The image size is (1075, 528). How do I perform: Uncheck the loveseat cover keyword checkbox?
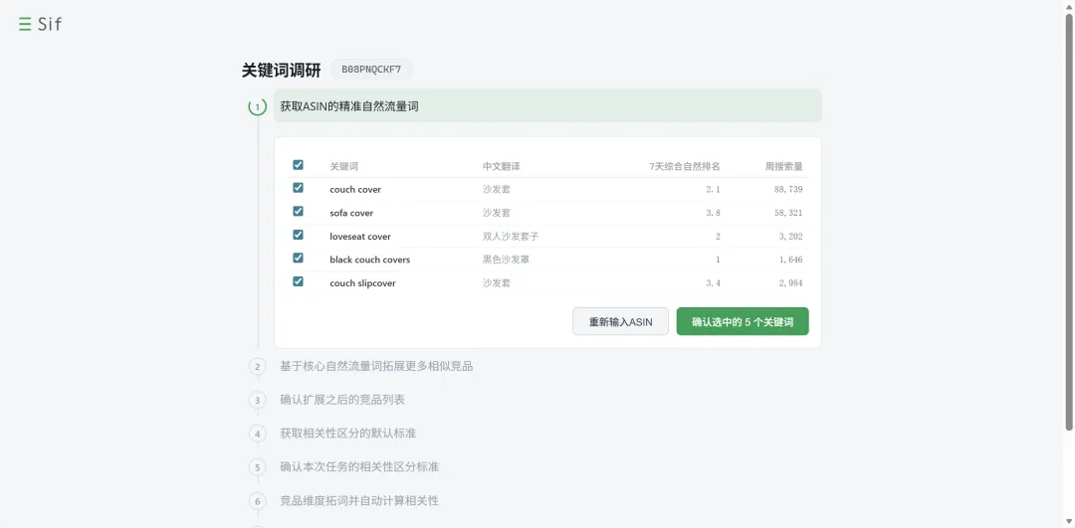[299, 235]
